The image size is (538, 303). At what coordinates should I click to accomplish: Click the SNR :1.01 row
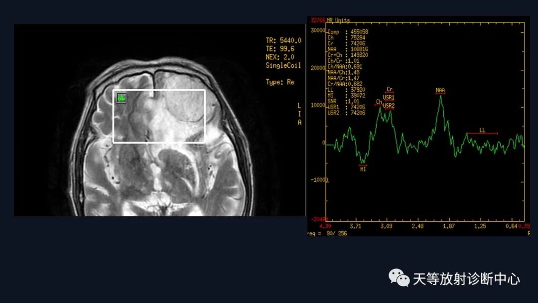click(x=343, y=102)
